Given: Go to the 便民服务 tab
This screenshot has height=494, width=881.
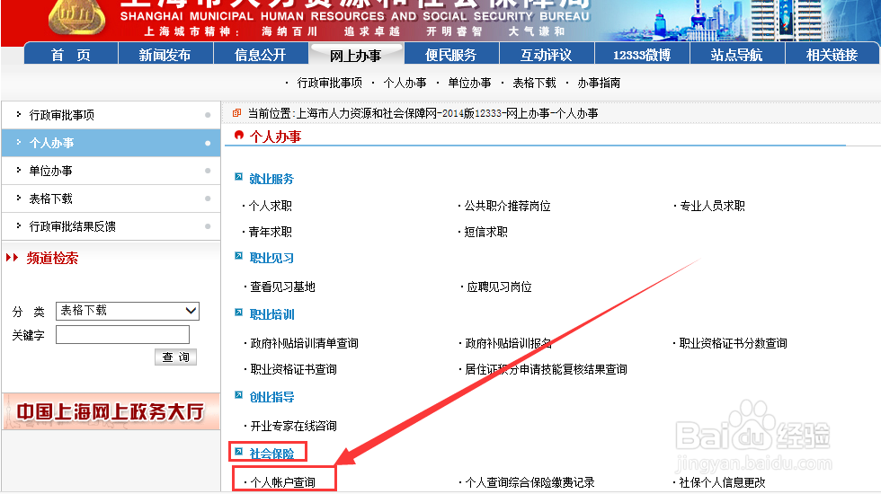Looking at the screenshot, I should (x=451, y=55).
